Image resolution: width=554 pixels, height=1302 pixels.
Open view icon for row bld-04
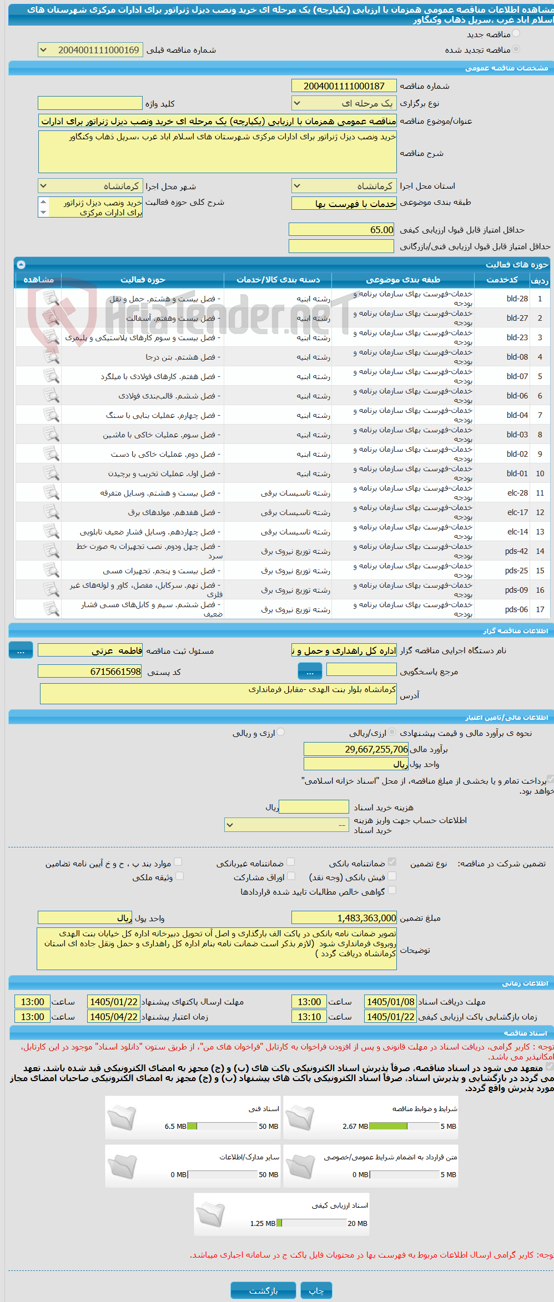point(51,415)
